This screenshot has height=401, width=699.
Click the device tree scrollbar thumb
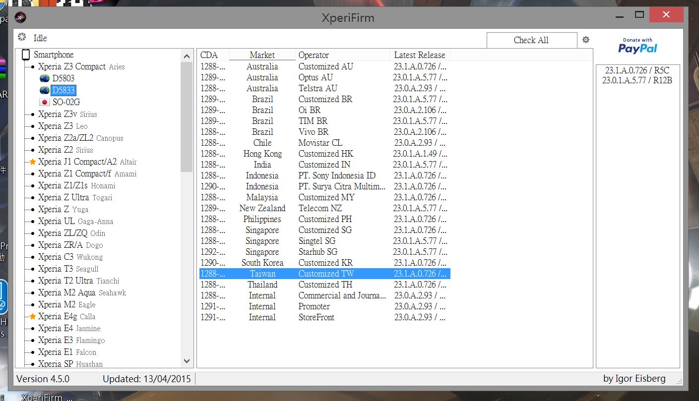point(187,117)
